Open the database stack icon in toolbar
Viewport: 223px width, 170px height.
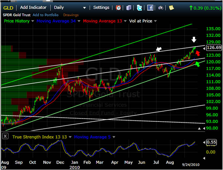(129, 7)
